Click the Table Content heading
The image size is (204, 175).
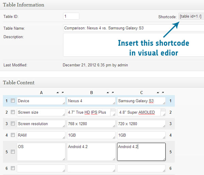pos(19,83)
